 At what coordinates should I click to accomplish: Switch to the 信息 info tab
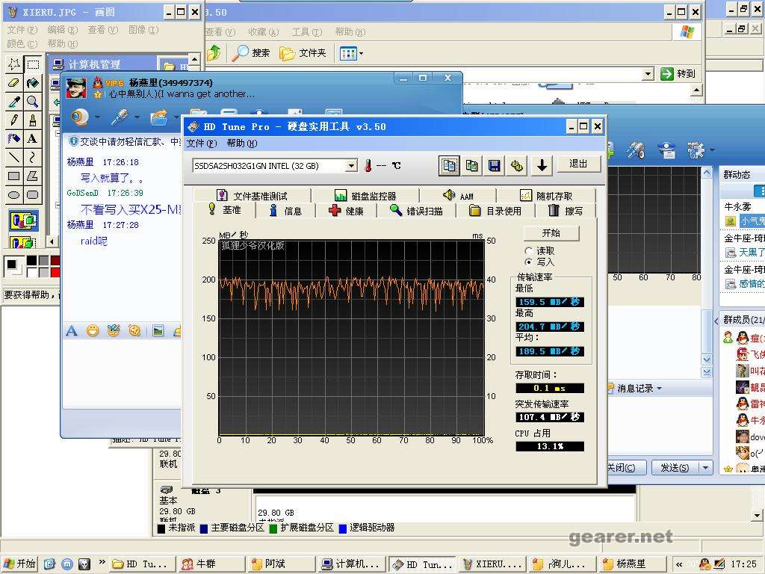click(285, 211)
